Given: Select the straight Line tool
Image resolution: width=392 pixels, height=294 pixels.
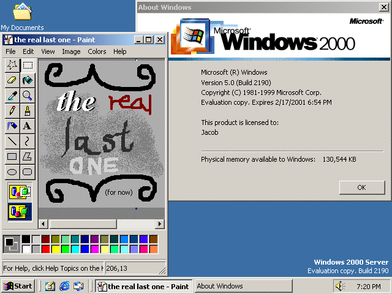Looking at the screenshot, I should [12, 141].
